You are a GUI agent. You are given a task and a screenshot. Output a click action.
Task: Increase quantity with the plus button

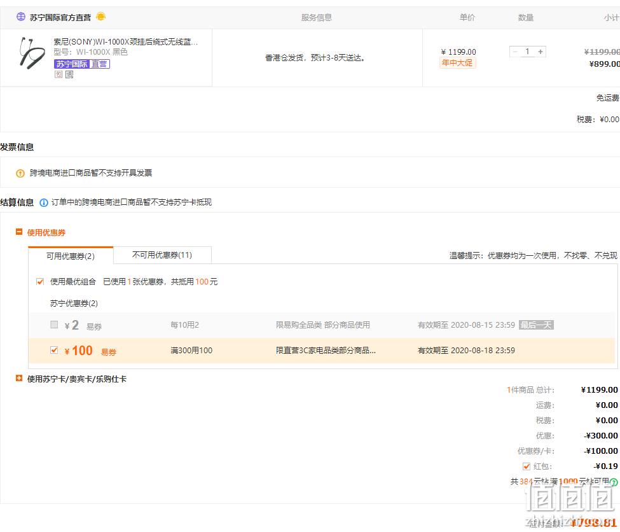[540, 52]
